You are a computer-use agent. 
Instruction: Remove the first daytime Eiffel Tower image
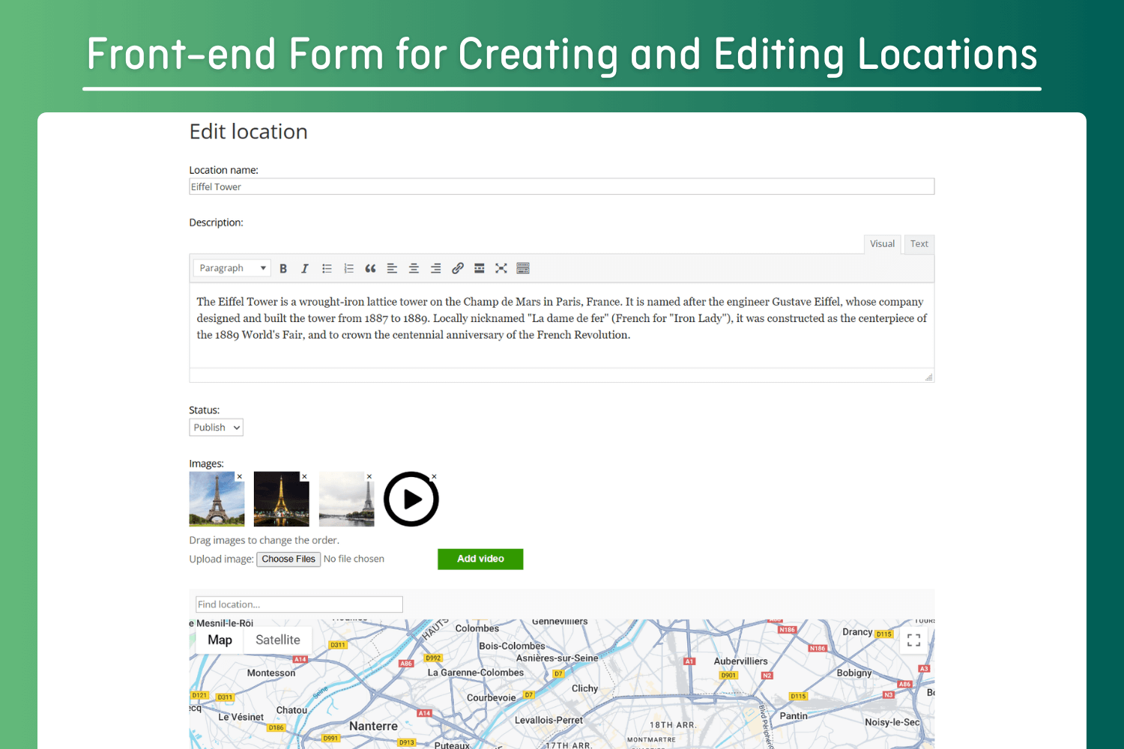pyautogui.click(x=240, y=476)
